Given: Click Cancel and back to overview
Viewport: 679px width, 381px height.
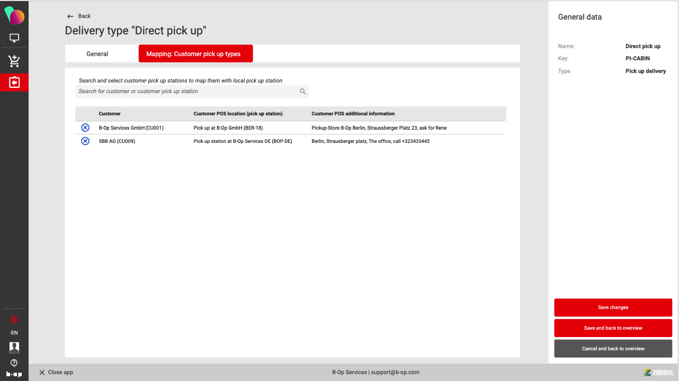Looking at the screenshot, I should click(x=613, y=349).
